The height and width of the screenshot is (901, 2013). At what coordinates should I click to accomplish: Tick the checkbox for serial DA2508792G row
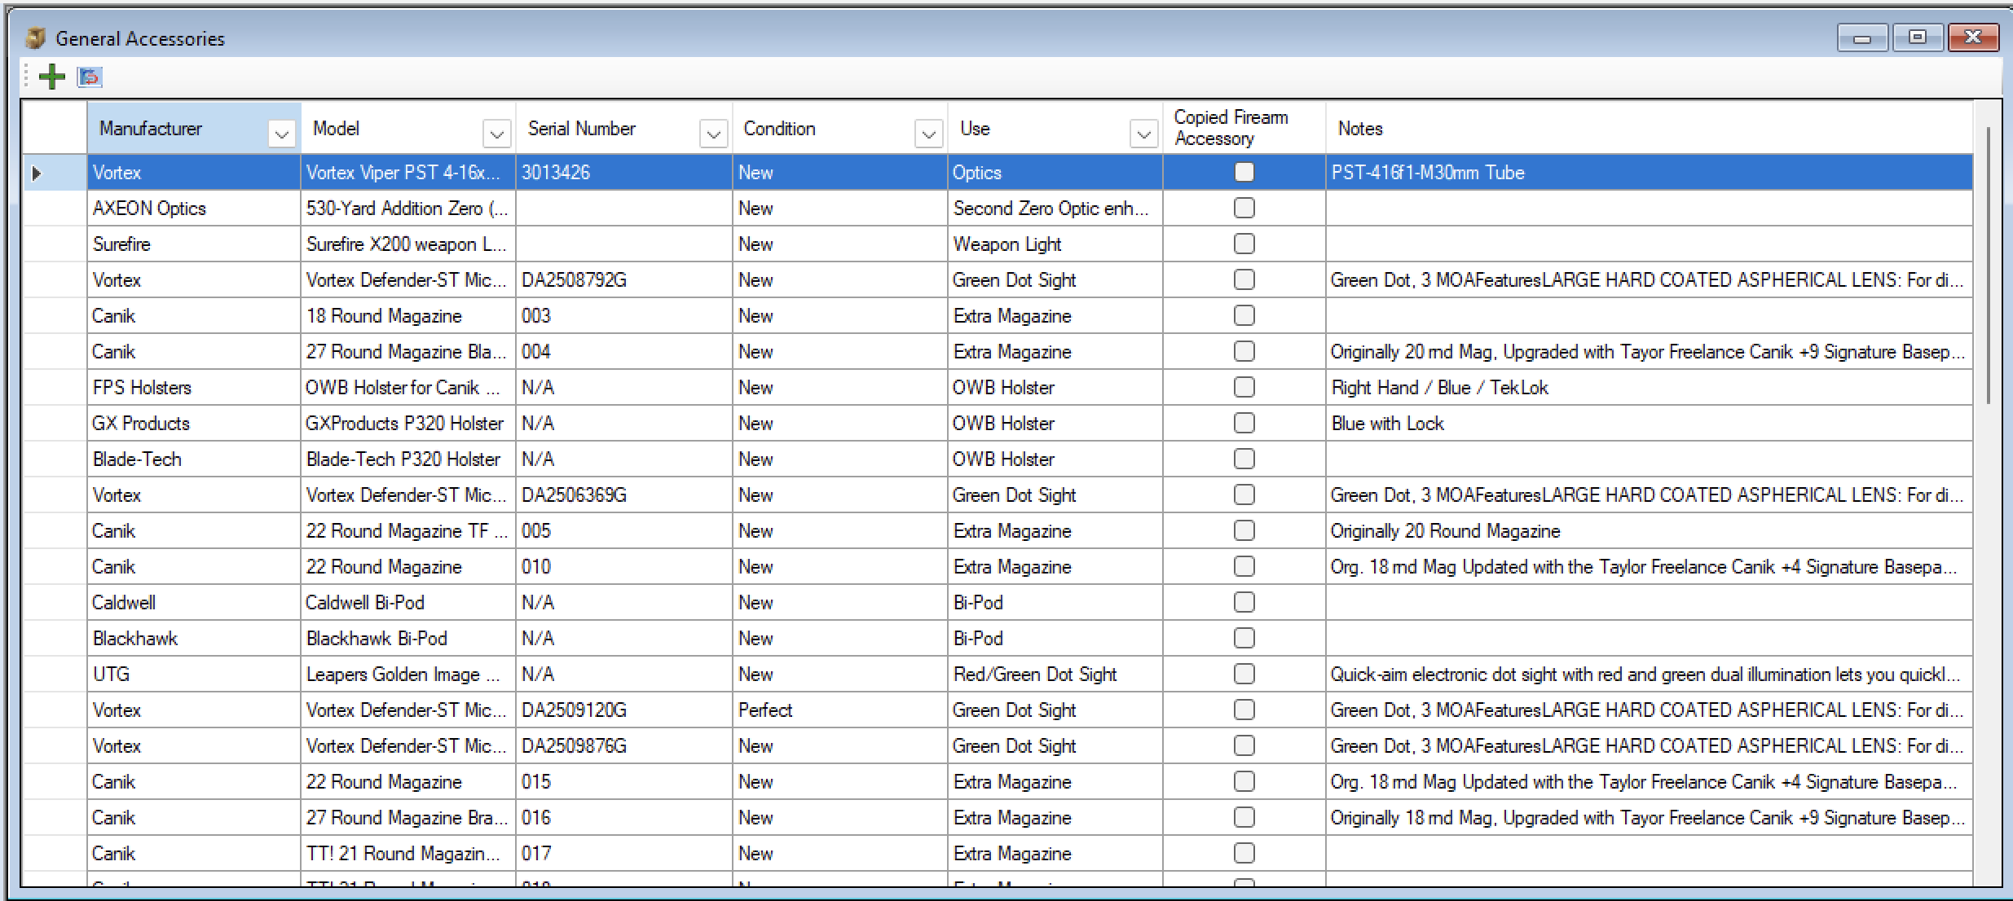pos(1244,279)
